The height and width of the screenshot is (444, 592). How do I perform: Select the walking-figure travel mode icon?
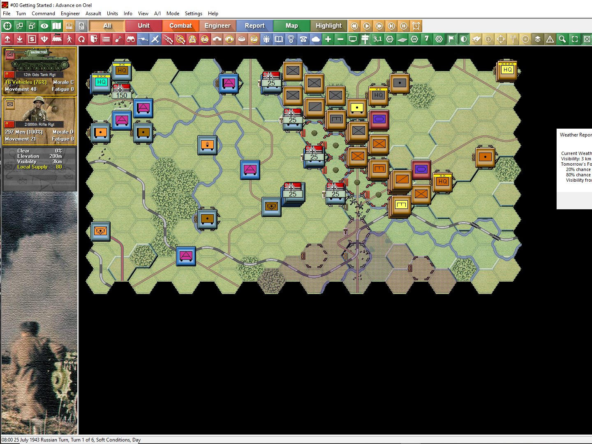tap(69, 39)
